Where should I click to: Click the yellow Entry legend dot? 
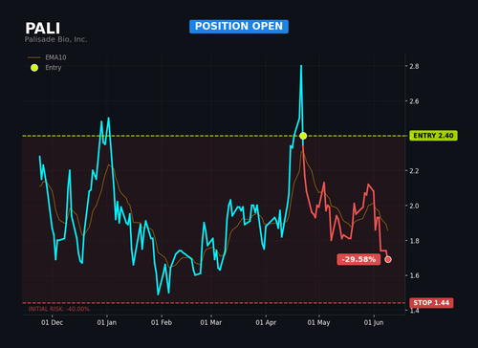(x=34, y=68)
